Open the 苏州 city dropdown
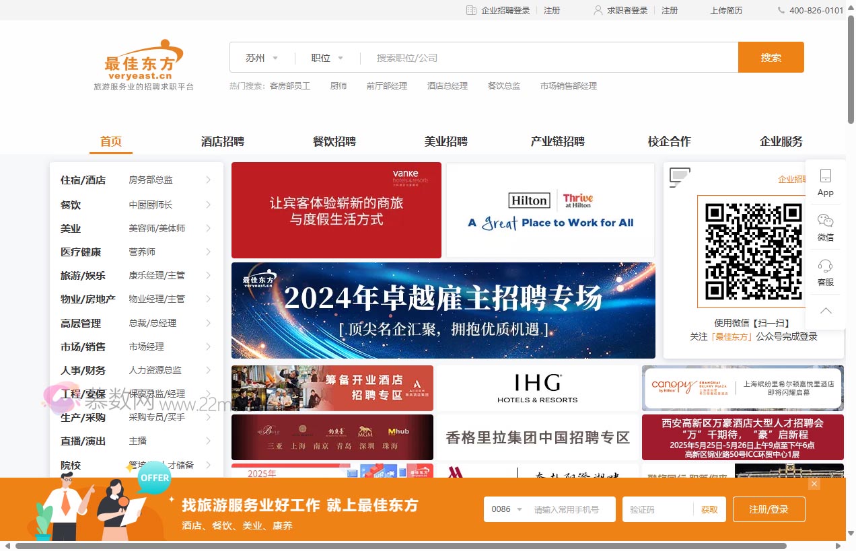856x551 pixels. pyautogui.click(x=262, y=58)
